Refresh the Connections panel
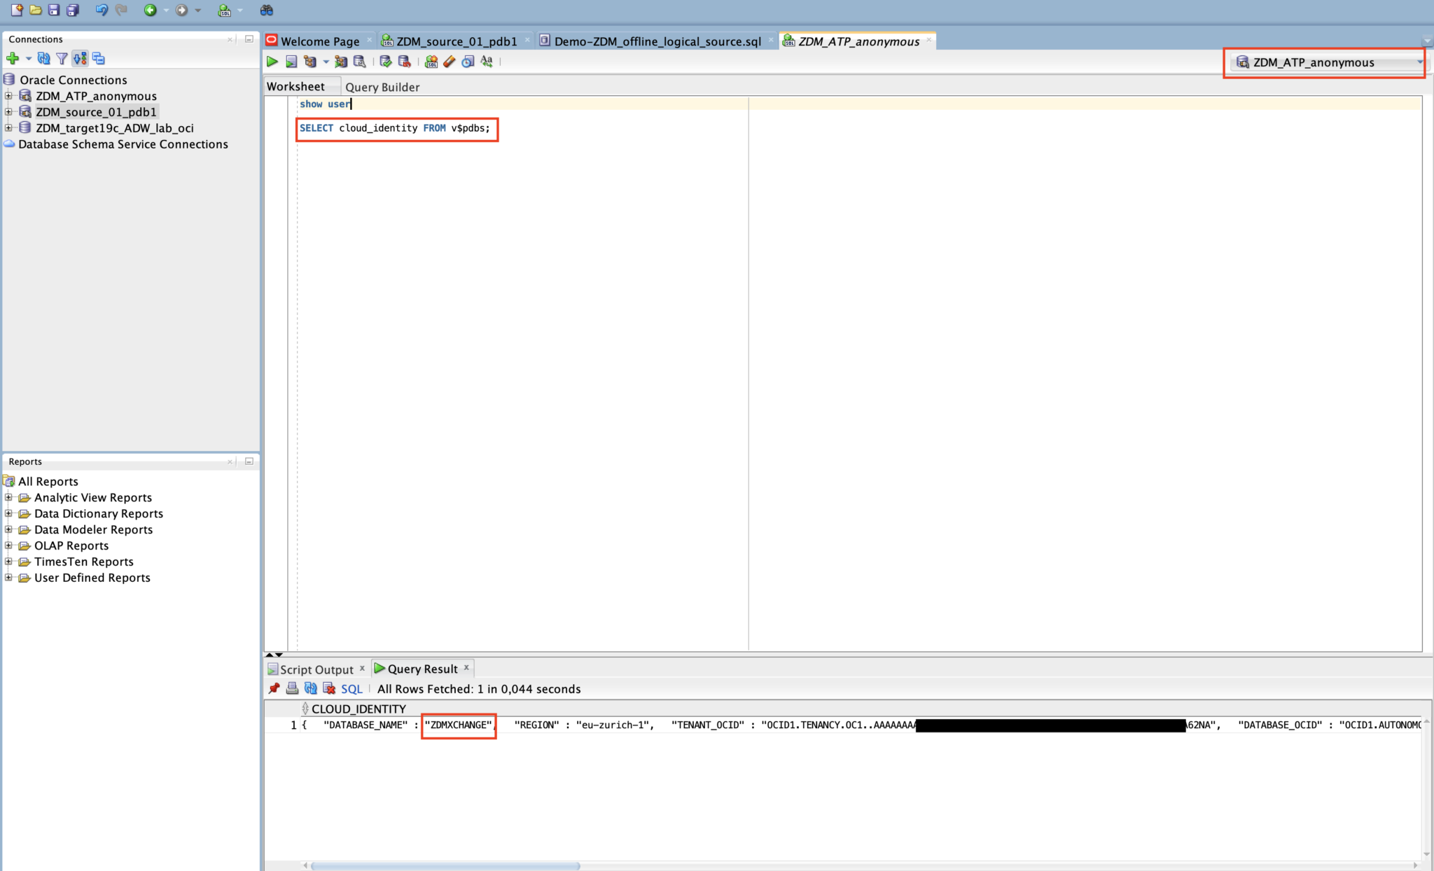 pyautogui.click(x=43, y=59)
